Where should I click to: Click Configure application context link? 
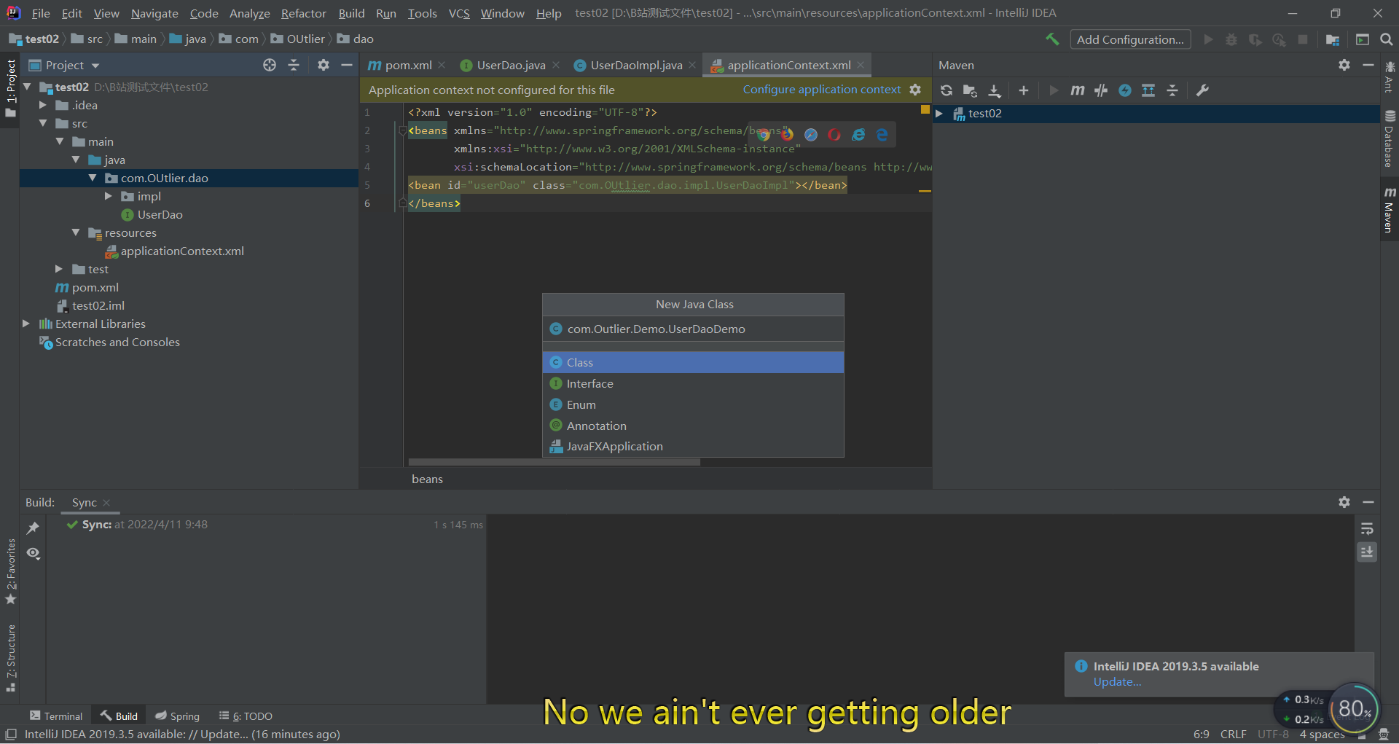click(x=821, y=90)
